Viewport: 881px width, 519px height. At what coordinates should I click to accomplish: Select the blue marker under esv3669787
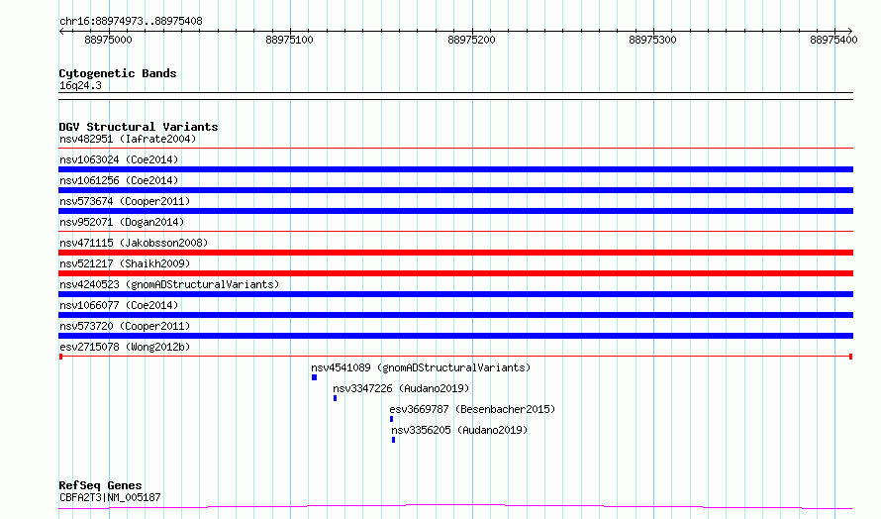[x=392, y=419]
